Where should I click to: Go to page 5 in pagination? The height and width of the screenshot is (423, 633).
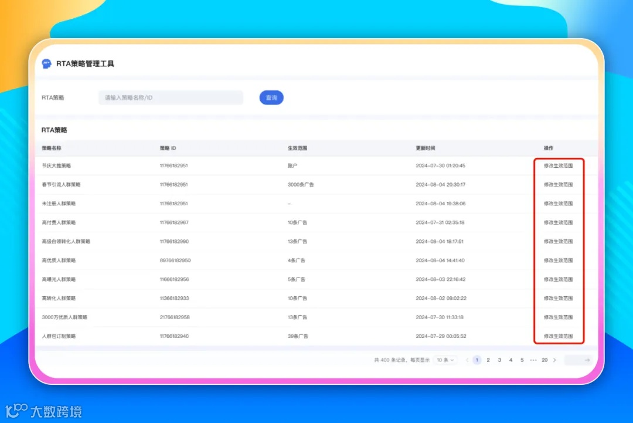tap(522, 360)
